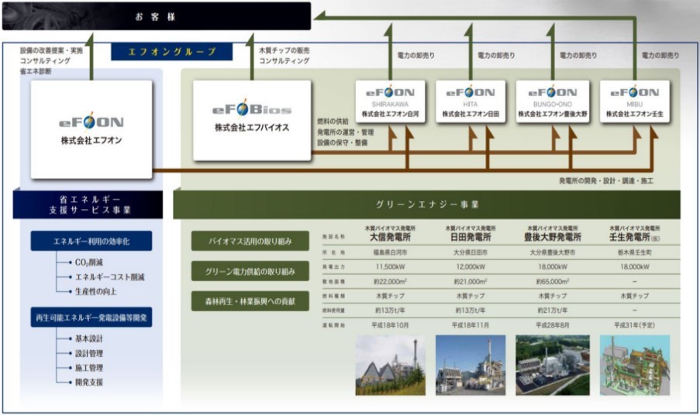700x415 pixels.
Task: Select the 開発支援 item
Action: [89, 382]
